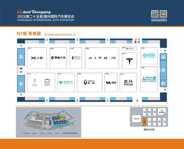Image resolution: width=184 pixels, height=149 pixels.
Task: Click the round facility icon beside booth 1T05
Action: [x=163, y=57]
